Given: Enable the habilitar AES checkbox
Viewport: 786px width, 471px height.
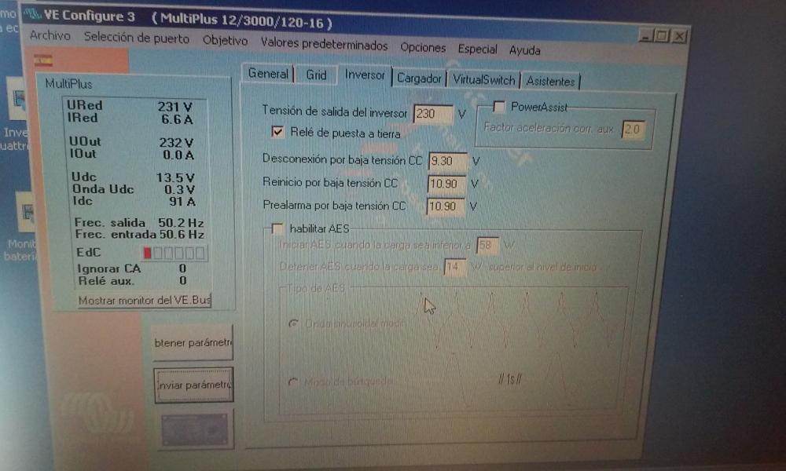Looking at the screenshot, I should click(277, 228).
